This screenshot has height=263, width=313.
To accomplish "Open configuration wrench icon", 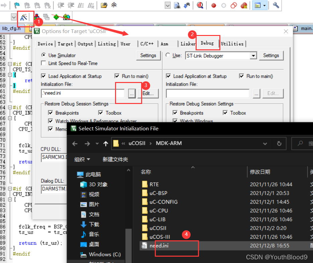I will (x=276, y=5).
